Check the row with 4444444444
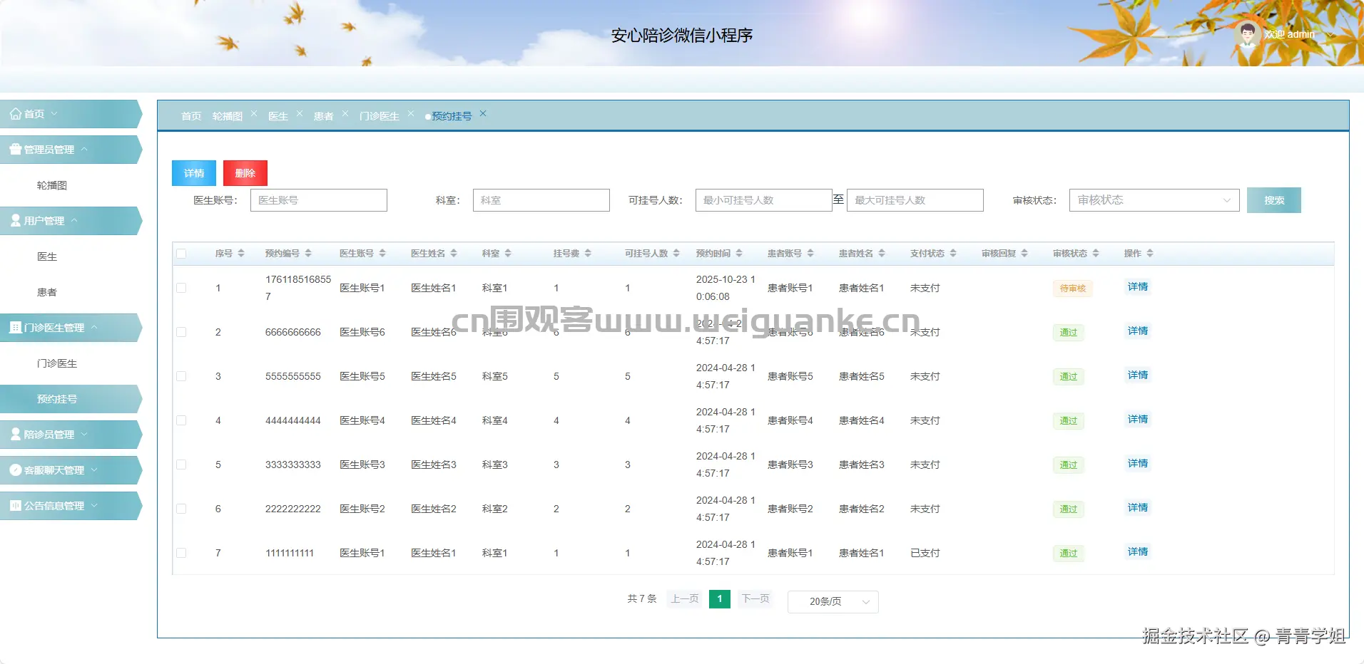This screenshot has width=1364, height=664. point(181,420)
